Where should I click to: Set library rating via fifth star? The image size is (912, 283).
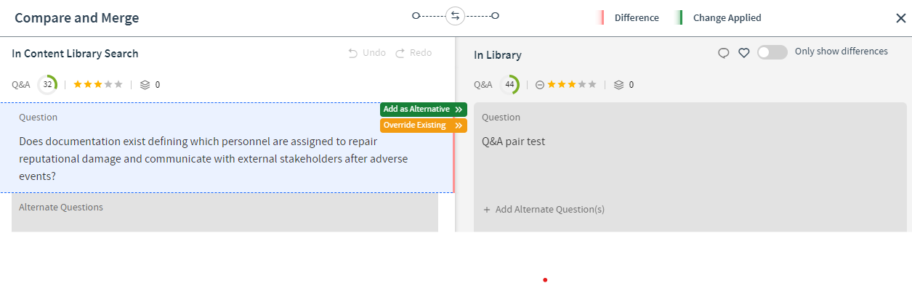click(592, 85)
